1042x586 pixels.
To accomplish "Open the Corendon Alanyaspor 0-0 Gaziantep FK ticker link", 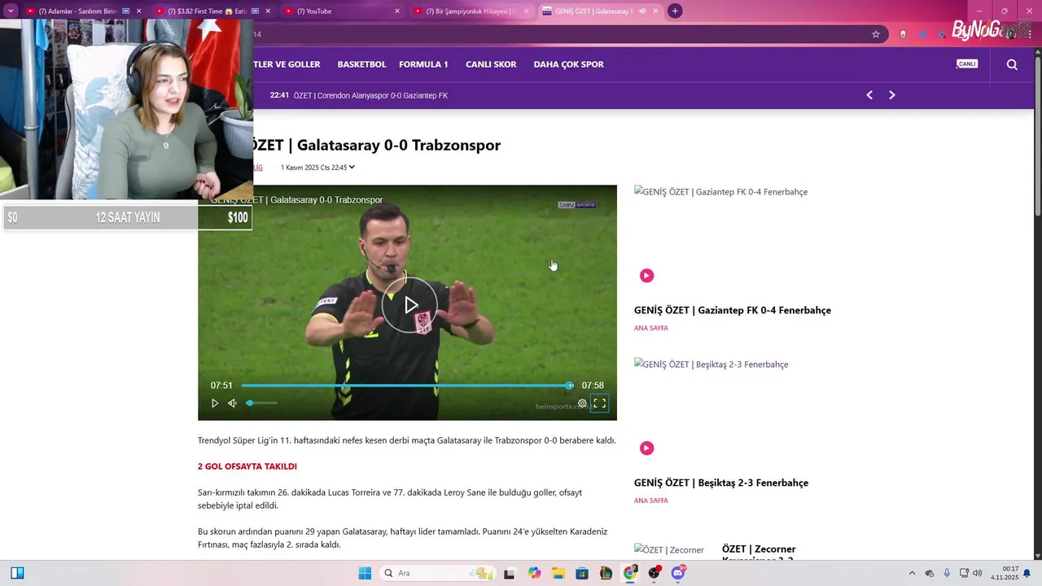I will tap(370, 95).
